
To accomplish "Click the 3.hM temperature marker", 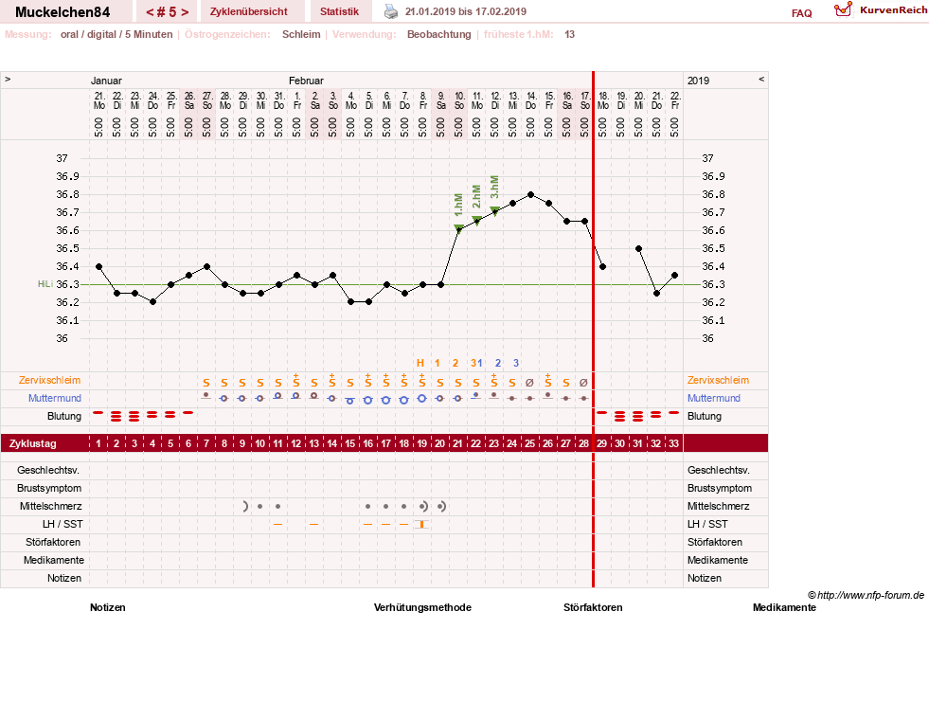I will (494, 210).
